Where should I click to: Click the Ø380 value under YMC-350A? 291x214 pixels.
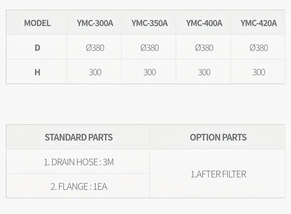pyautogui.click(x=149, y=48)
